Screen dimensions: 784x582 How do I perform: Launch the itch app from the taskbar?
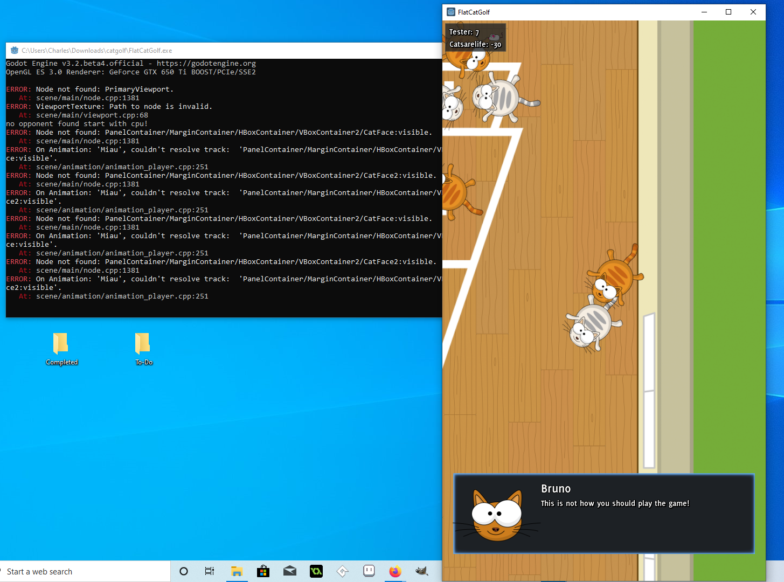[x=369, y=571]
